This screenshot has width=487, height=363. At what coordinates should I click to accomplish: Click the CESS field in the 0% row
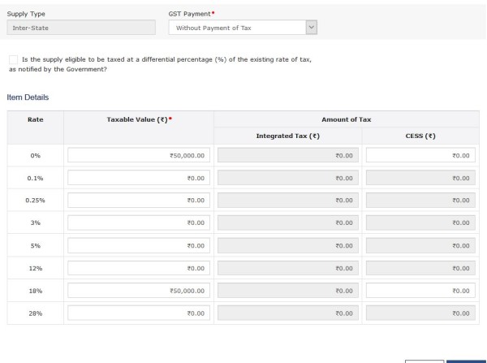click(x=421, y=155)
